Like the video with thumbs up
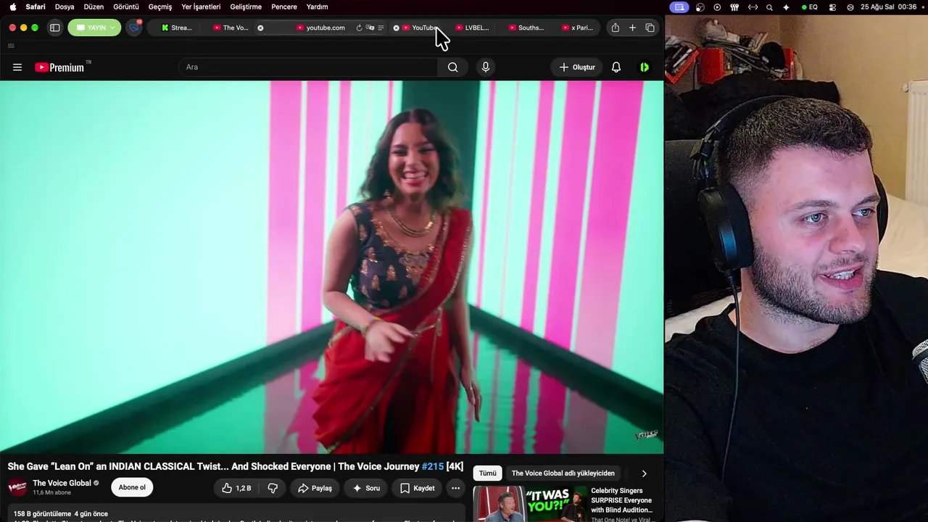The width and height of the screenshot is (928, 522). tap(236, 488)
